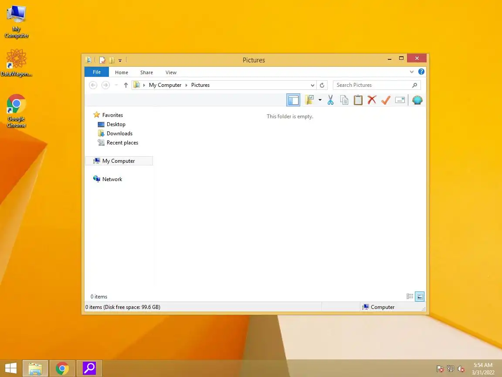This screenshot has height=377, width=502.
Task: Select Favorites in the navigation pane
Action: [112, 115]
